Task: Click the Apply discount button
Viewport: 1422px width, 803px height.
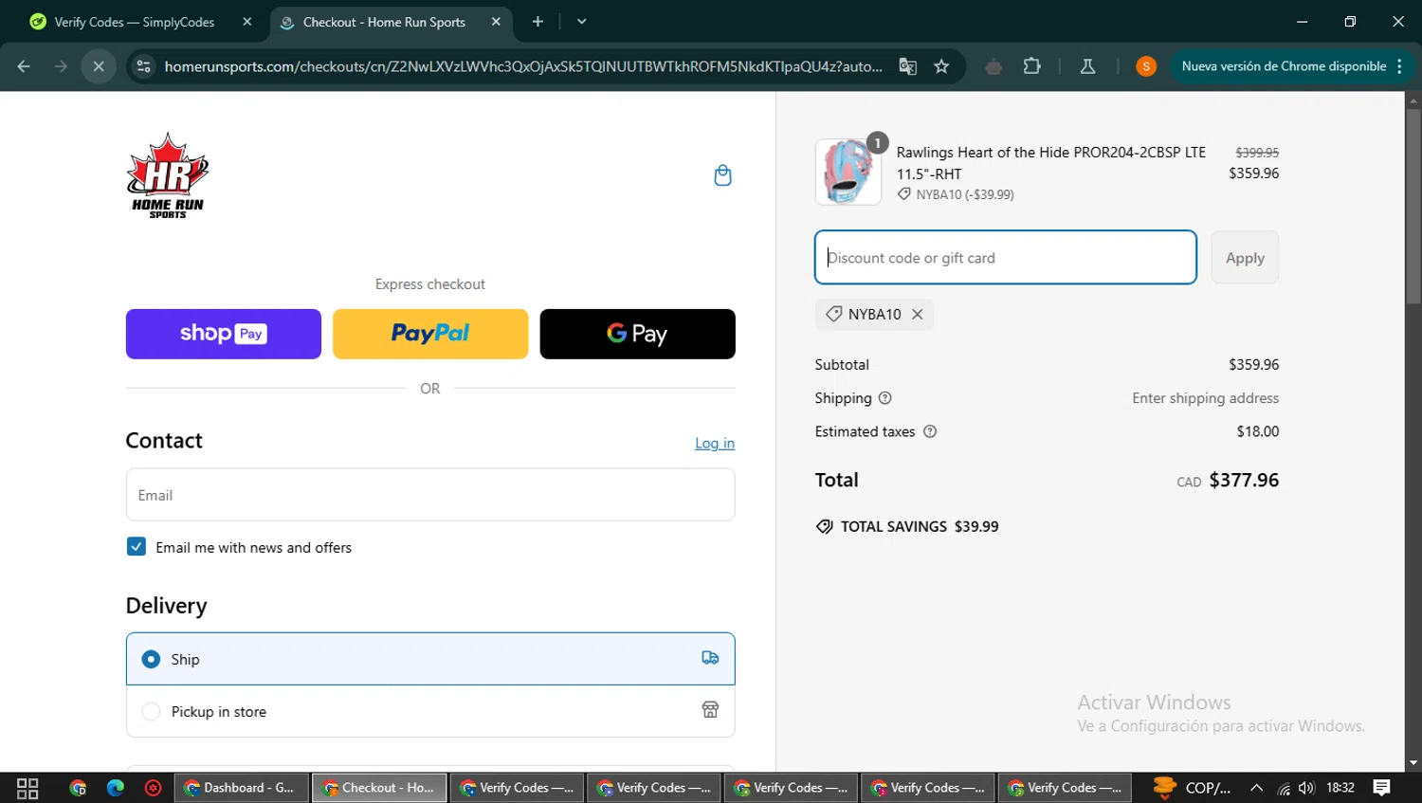Action: point(1245,258)
